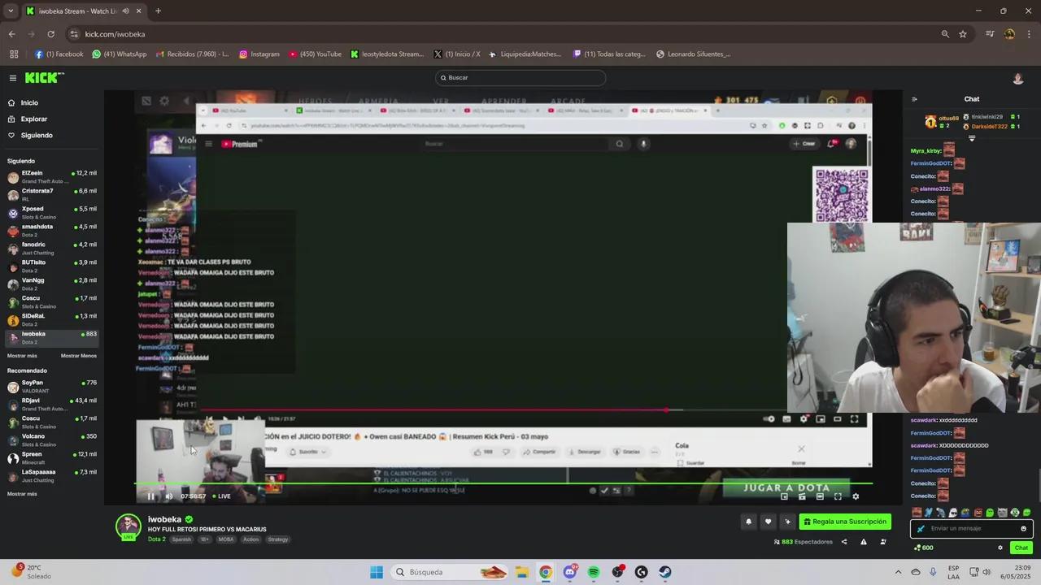Open the emoji picker in chat
The height and width of the screenshot is (585, 1041).
click(x=1023, y=528)
